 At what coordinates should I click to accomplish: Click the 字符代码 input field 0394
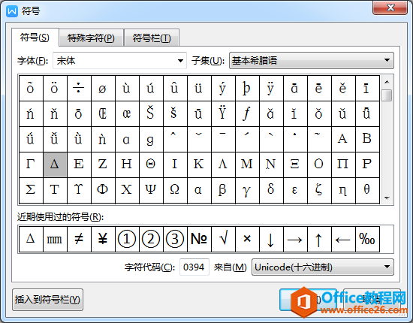coord(194,267)
